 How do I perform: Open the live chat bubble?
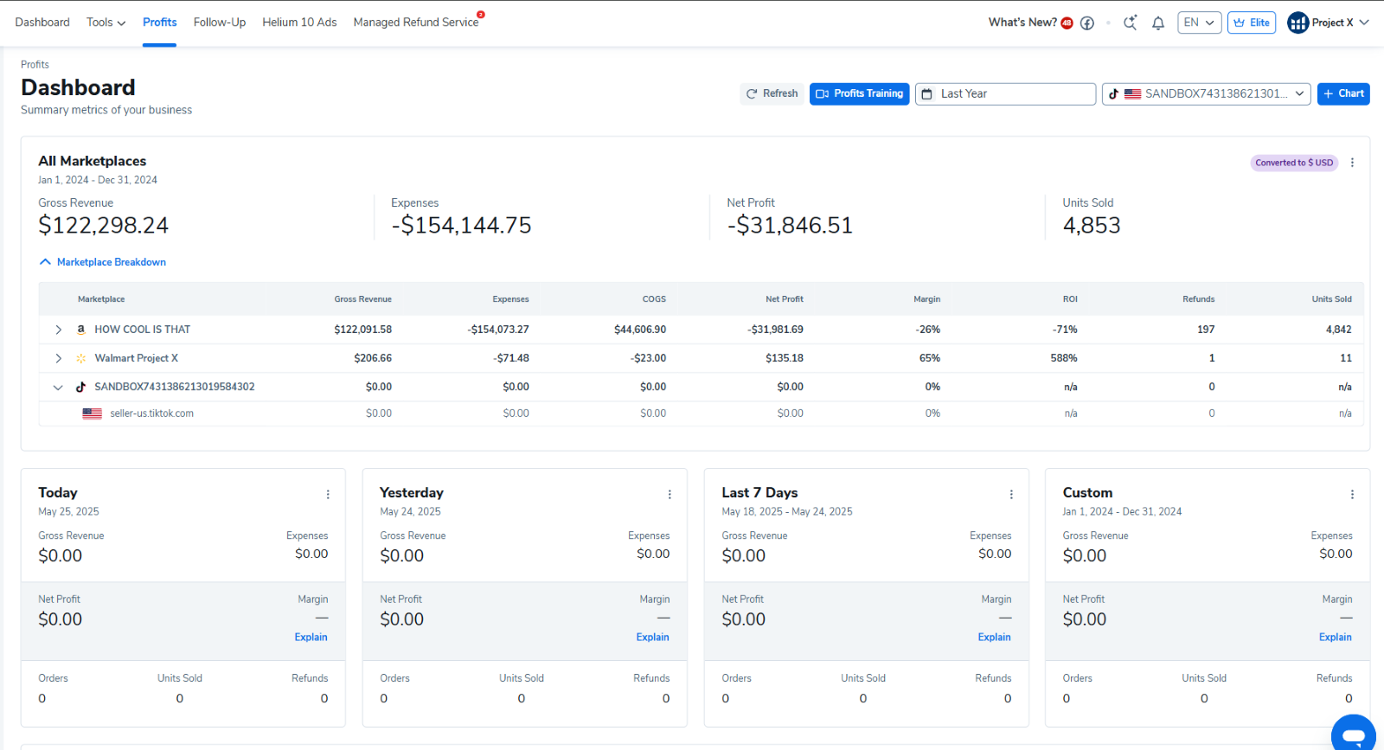[x=1353, y=734]
